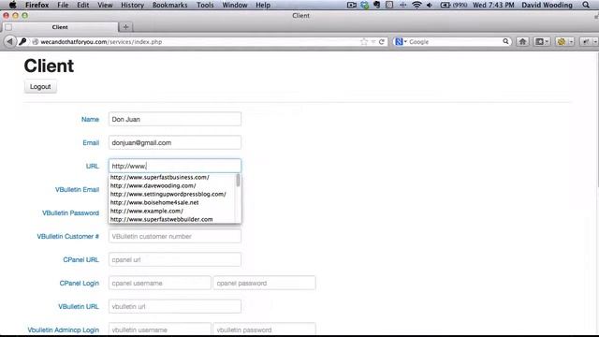599x337 pixels.
Task: Click the Name field with Don Juan
Action: click(175, 119)
